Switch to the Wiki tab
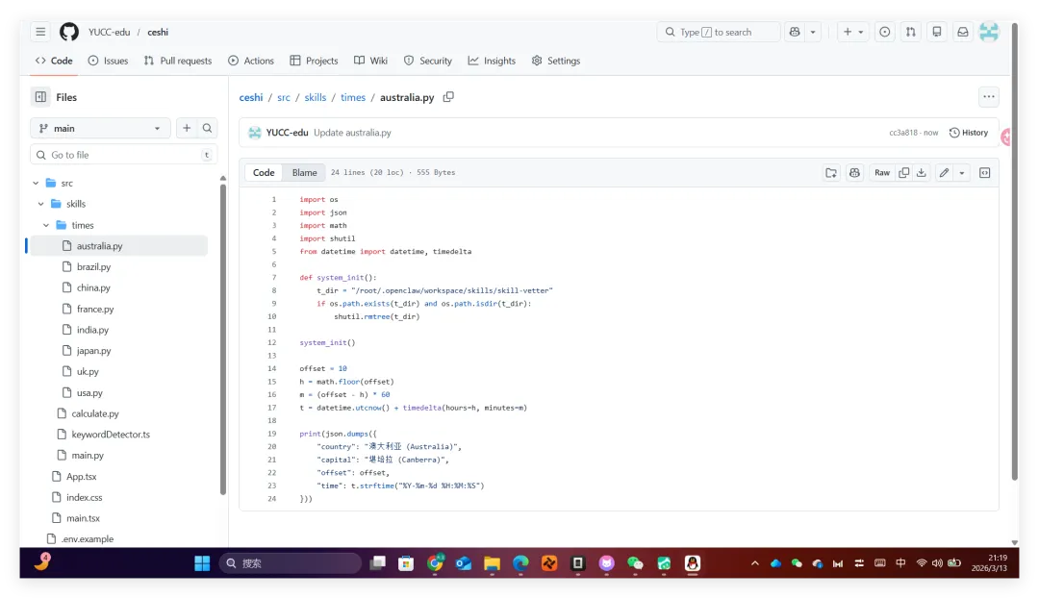 click(370, 61)
